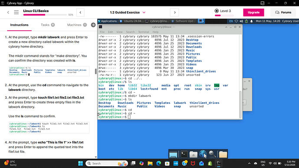Screen dimensions: 299x168
Task: Open the Windows Start menu
Action: (x=81, y=163)
